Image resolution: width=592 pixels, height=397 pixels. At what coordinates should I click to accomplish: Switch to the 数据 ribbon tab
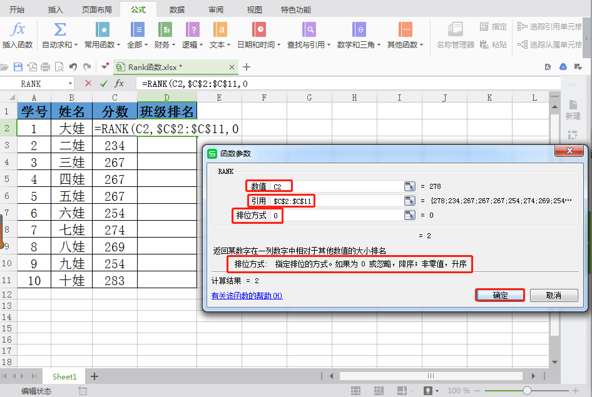[x=176, y=10]
